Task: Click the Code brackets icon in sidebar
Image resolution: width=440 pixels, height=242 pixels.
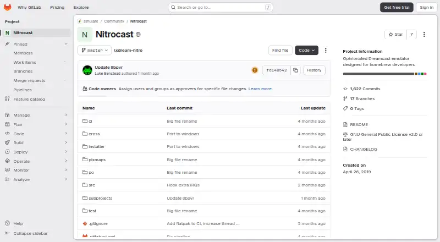Action: 7,134
